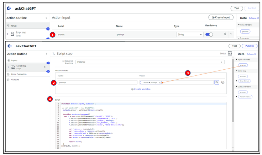The height and width of the screenshot is (155, 262).
Task: Click the prompt pill in lower Data panel
Action: (x=243, y=65)
